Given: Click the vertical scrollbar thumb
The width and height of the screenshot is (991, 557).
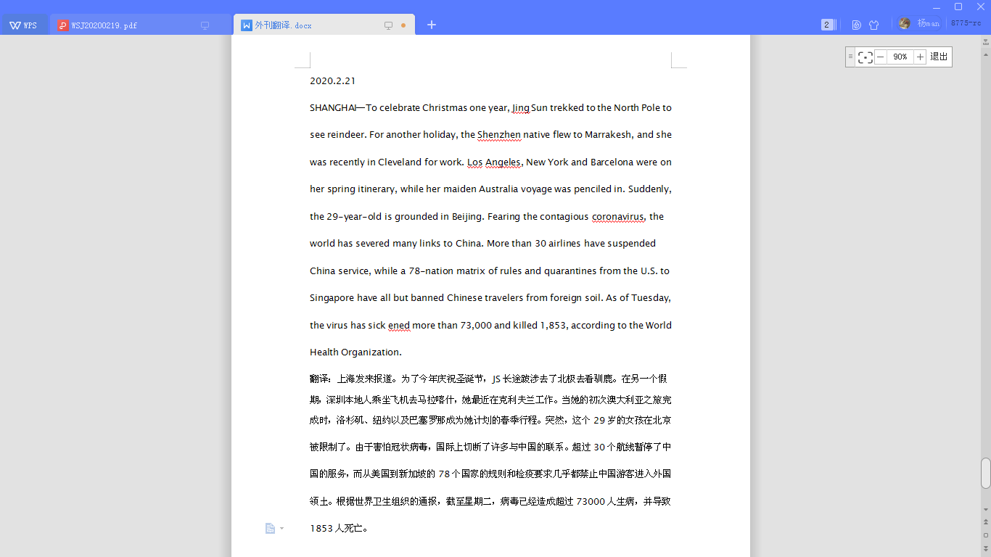Looking at the screenshot, I should 986,473.
